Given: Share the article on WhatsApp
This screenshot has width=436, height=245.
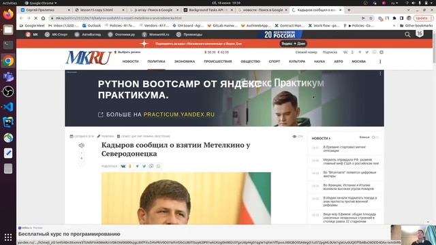Looking at the screenshot, I should pos(158,166).
